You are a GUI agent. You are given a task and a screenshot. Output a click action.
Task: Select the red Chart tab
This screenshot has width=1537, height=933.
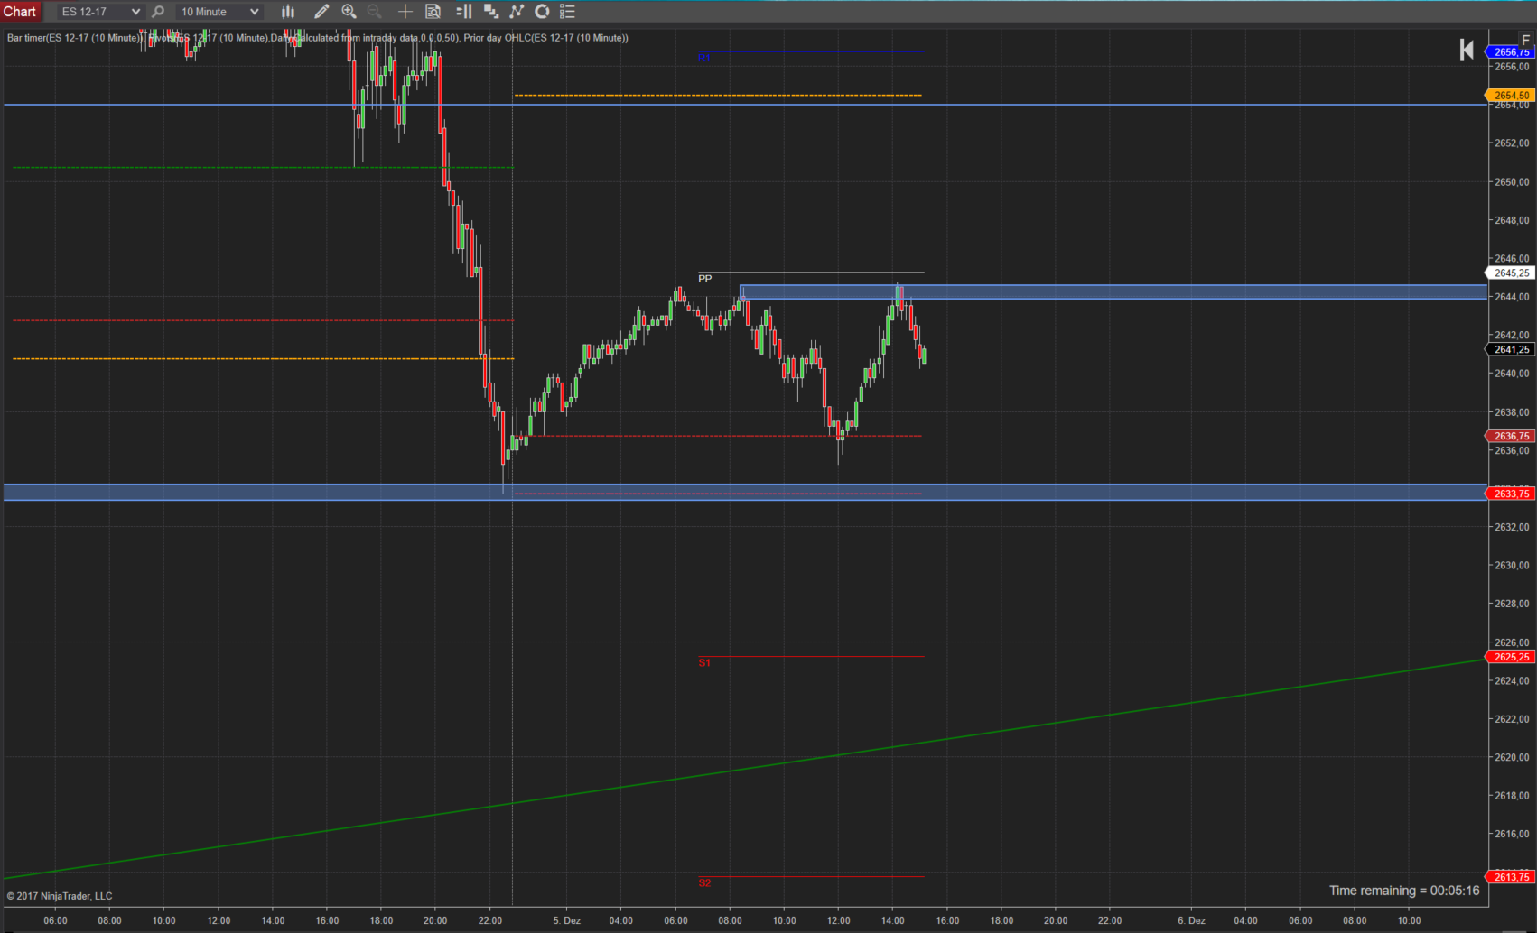[20, 12]
